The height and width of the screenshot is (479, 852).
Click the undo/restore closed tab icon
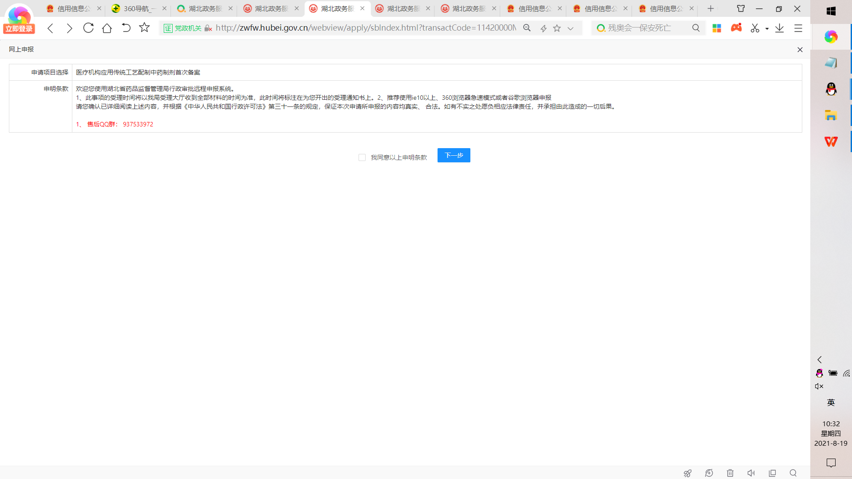click(x=126, y=28)
